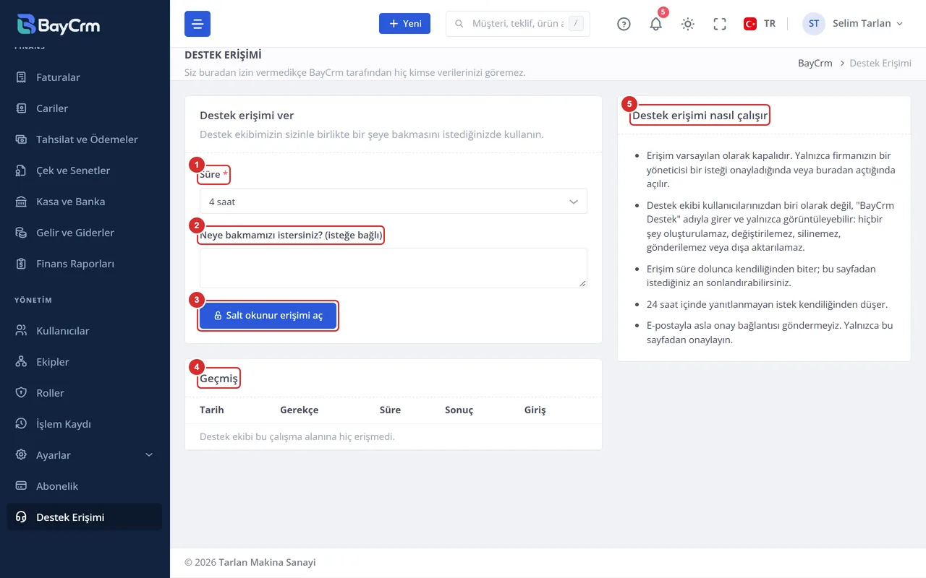Screen dimensions: 926x578
Task: Open İşlem Kaydı menu item
Action: pos(85,424)
